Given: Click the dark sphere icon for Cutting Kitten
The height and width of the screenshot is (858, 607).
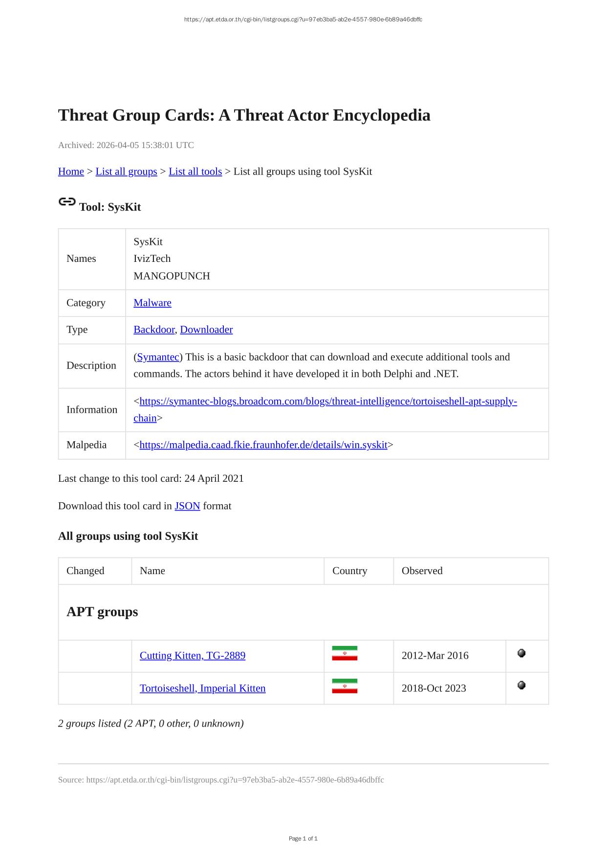Looking at the screenshot, I should [x=521, y=653].
